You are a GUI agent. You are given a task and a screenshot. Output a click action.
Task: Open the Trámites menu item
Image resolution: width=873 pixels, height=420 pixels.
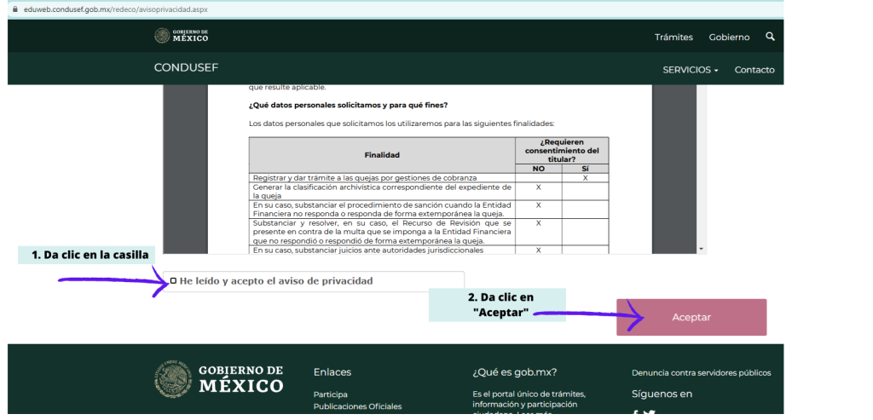point(674,37)
